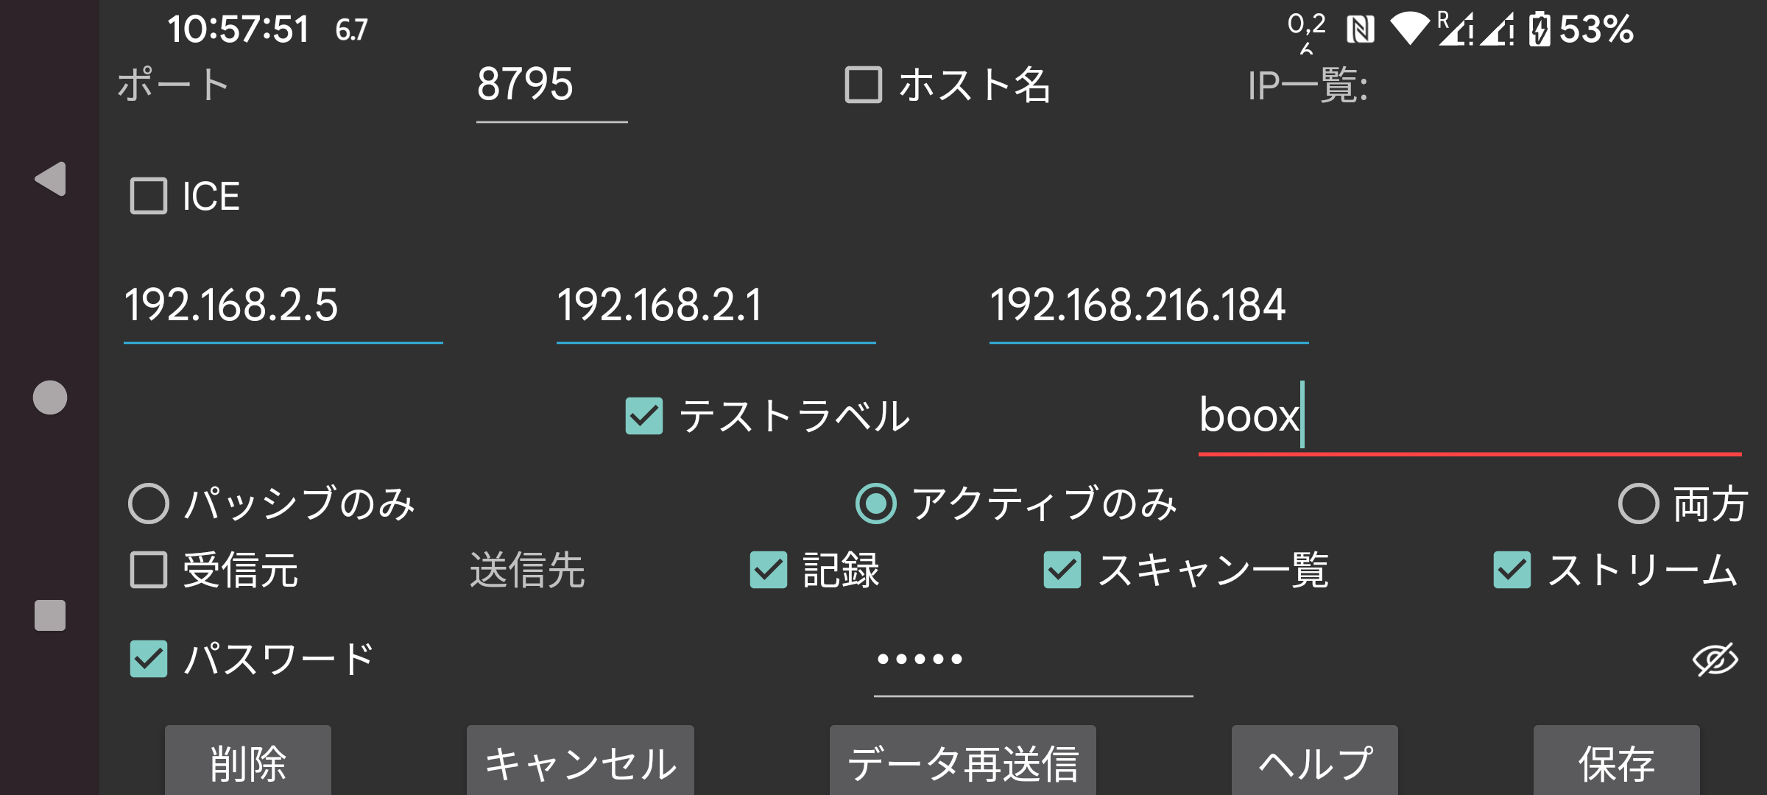Tap the Android back navigation arrow
Image resolution: width=1767 pixels, height=795 pixels.
click(49, 179)
